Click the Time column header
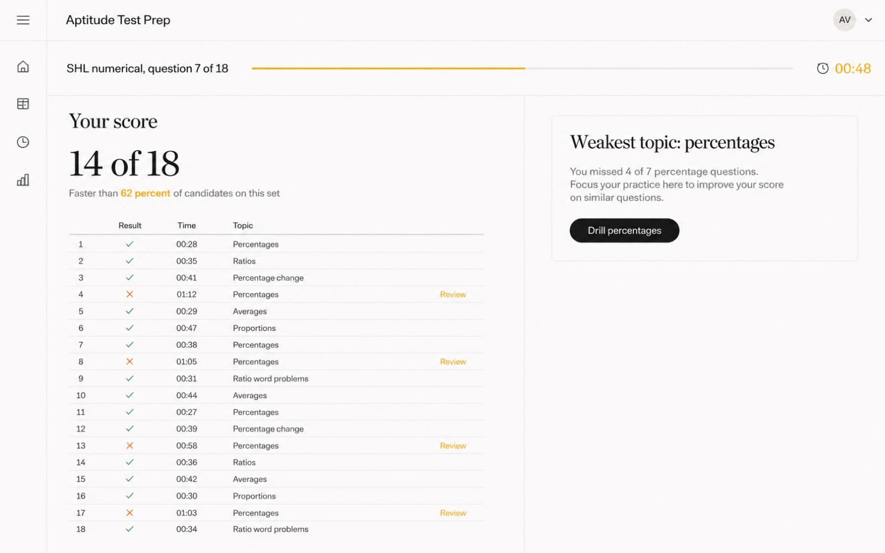 pyautogui.click(x=186, y=226)
